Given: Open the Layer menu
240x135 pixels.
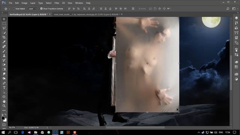Looking at the screenshot, I should (33, 3).
